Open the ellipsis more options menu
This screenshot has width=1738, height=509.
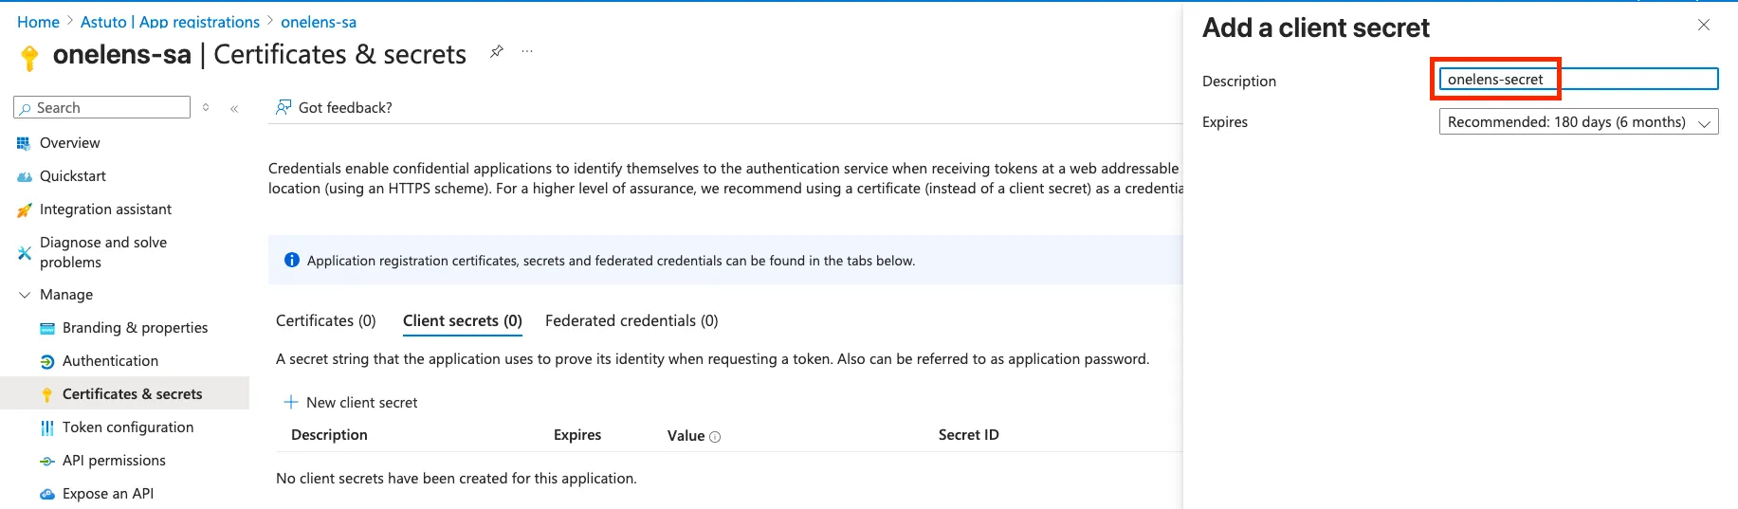click(x=527, y=52)
